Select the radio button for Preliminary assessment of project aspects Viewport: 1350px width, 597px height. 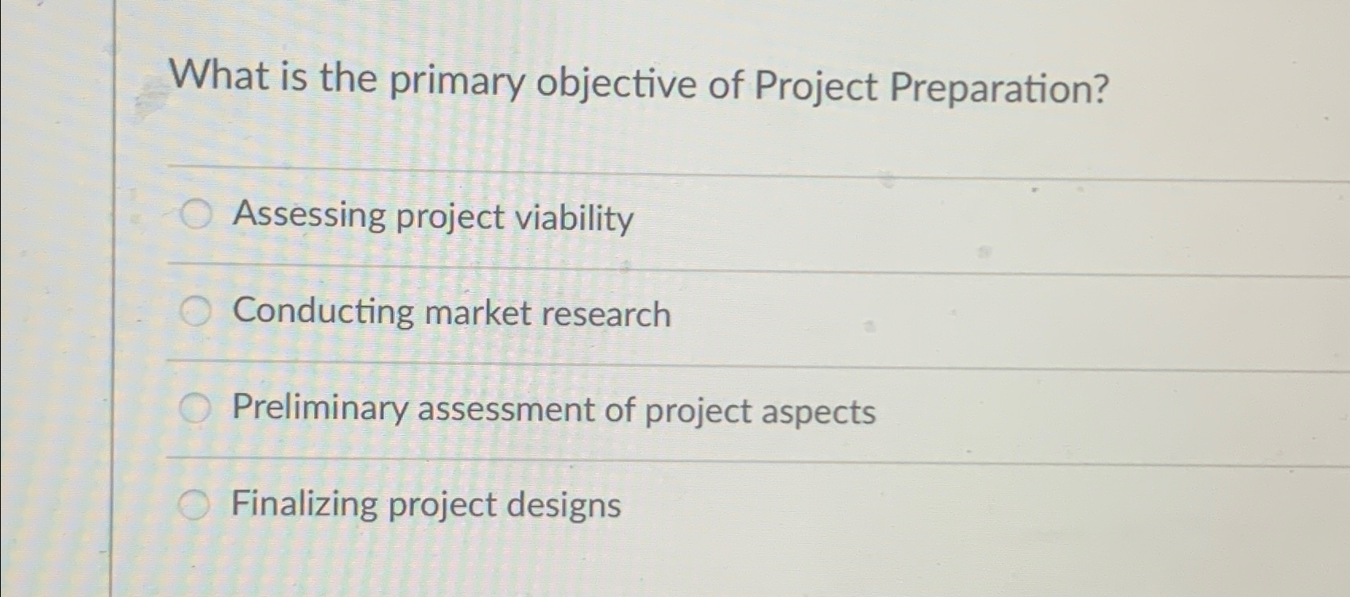[194, 408]
